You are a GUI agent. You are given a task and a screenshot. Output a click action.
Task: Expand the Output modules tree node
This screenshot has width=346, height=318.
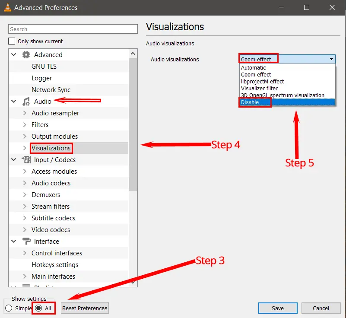[x=25, y=137]
